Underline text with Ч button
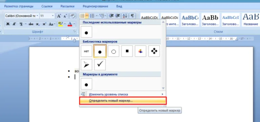 click(21, 24)
